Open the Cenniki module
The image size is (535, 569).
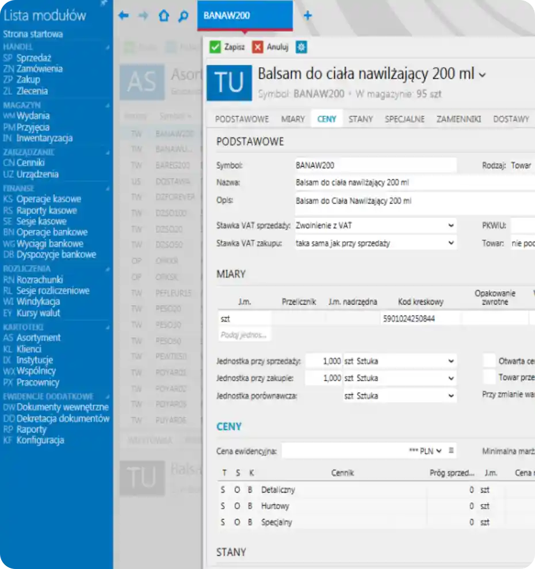click(30, 163)
